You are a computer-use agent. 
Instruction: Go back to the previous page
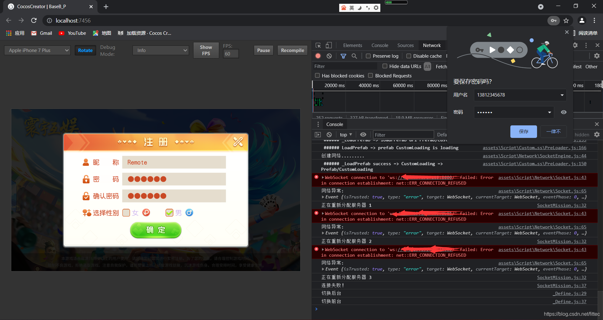point(8,20)
